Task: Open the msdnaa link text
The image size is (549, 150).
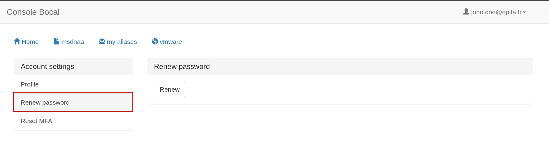Action: coord(73,42)
